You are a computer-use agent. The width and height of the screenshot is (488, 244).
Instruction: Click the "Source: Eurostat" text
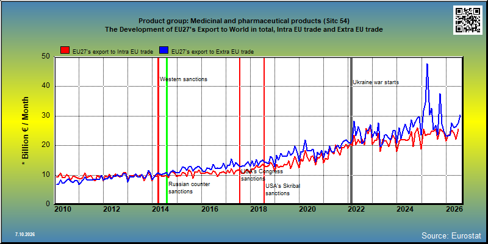point(451,235)
